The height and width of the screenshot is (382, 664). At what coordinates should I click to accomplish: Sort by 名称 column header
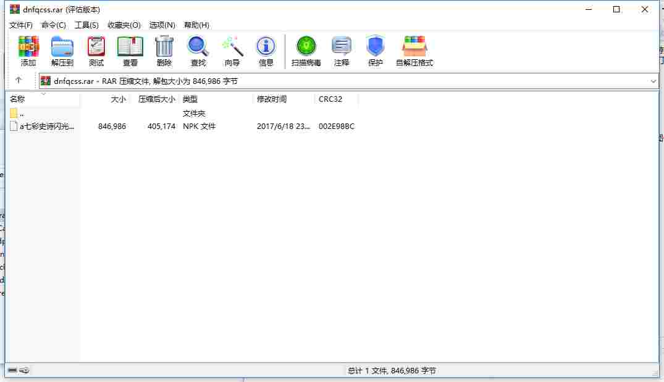44,99
